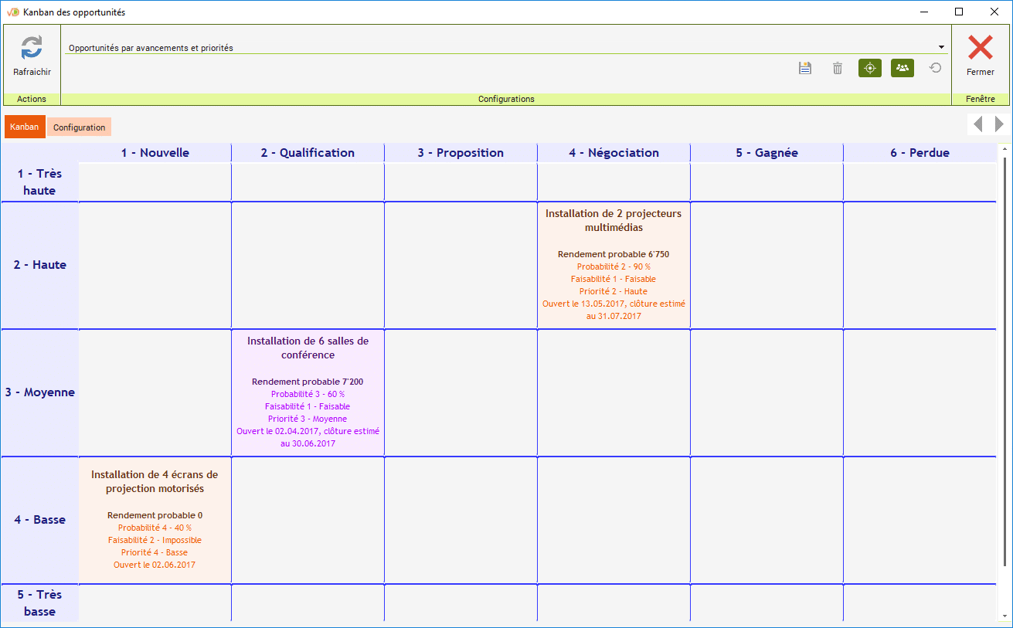Viewport: 1013px width, 628px height.
Task: Click the '2 - Haute' row header
Action: click(x=40, y=265)
